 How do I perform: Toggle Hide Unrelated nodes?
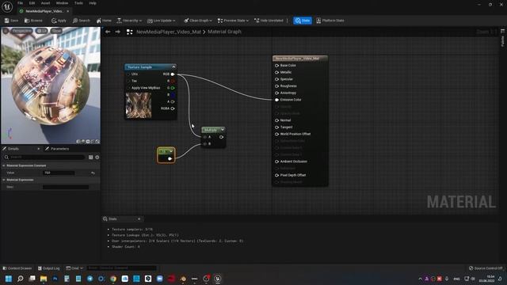pyautogui.click(x=269, y=21)
